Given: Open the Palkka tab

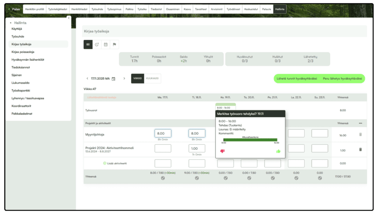Looking at the screenshot, I should [129, 9].
